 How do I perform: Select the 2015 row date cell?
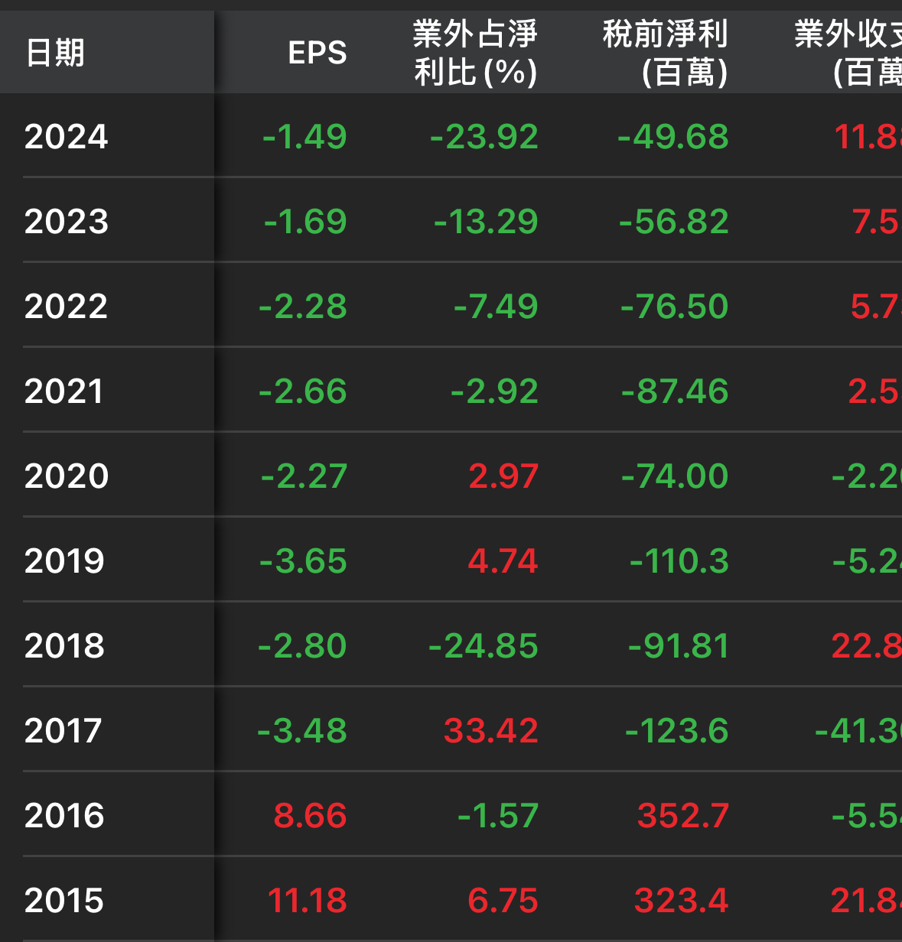64,901
